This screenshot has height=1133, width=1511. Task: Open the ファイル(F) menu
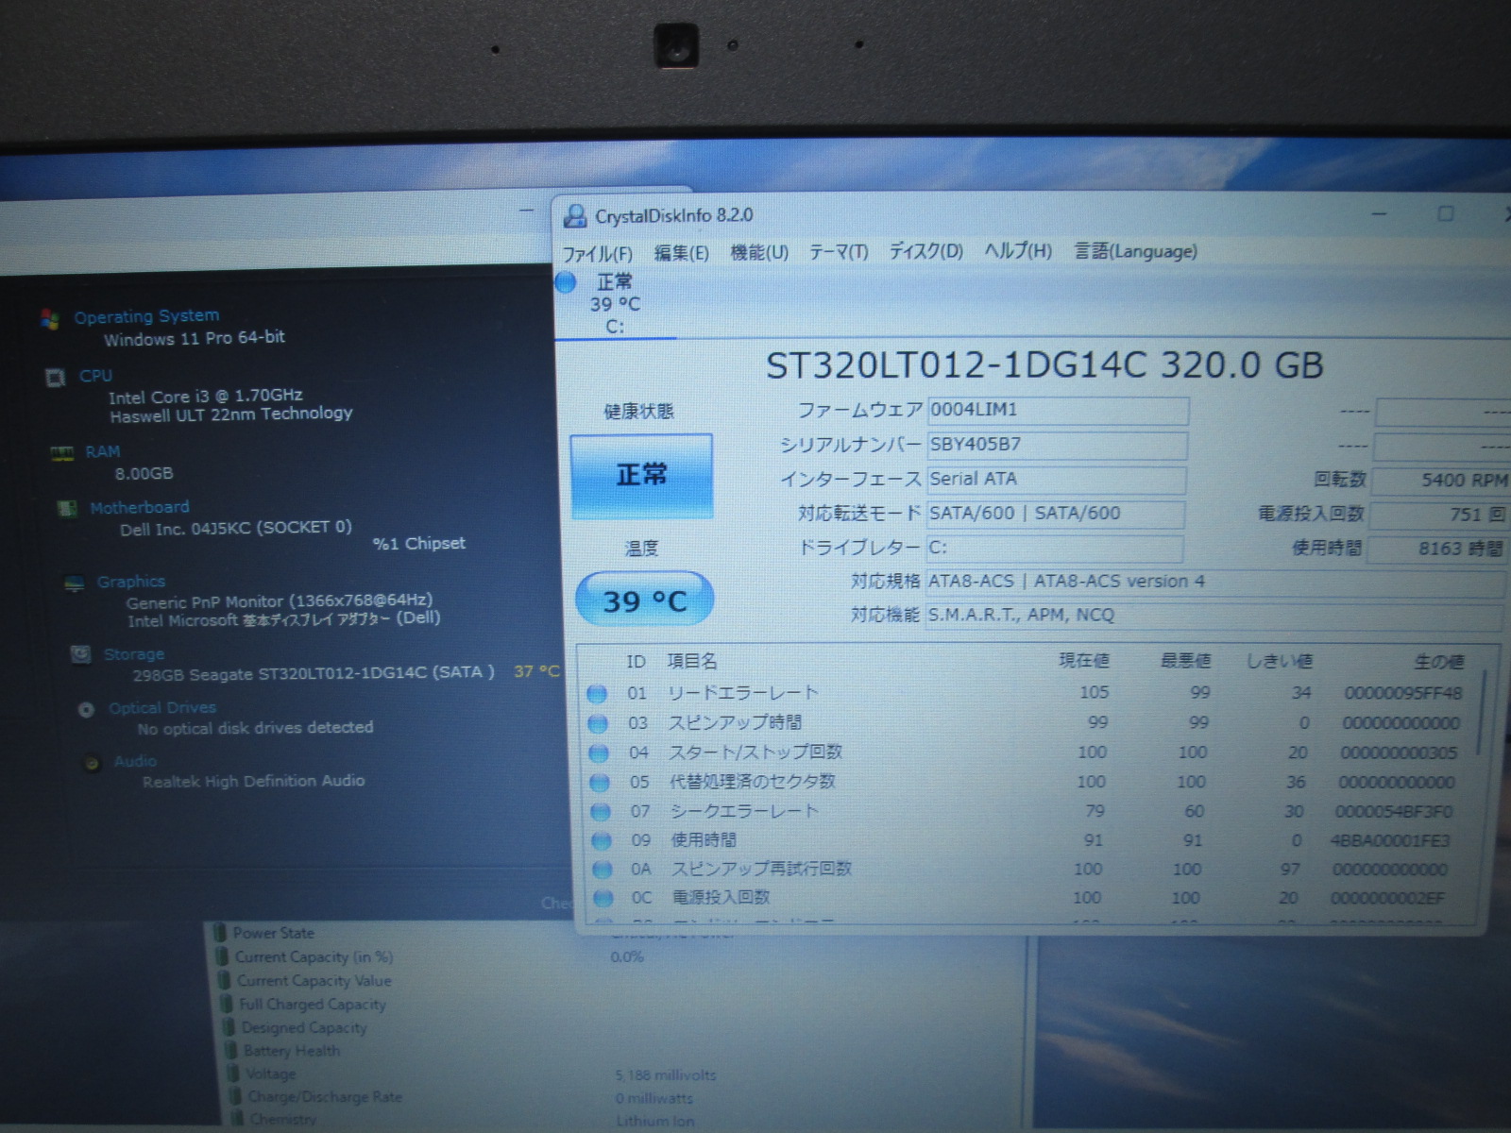coord(597,254)
